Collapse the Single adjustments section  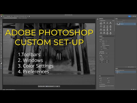click(100, 21)
